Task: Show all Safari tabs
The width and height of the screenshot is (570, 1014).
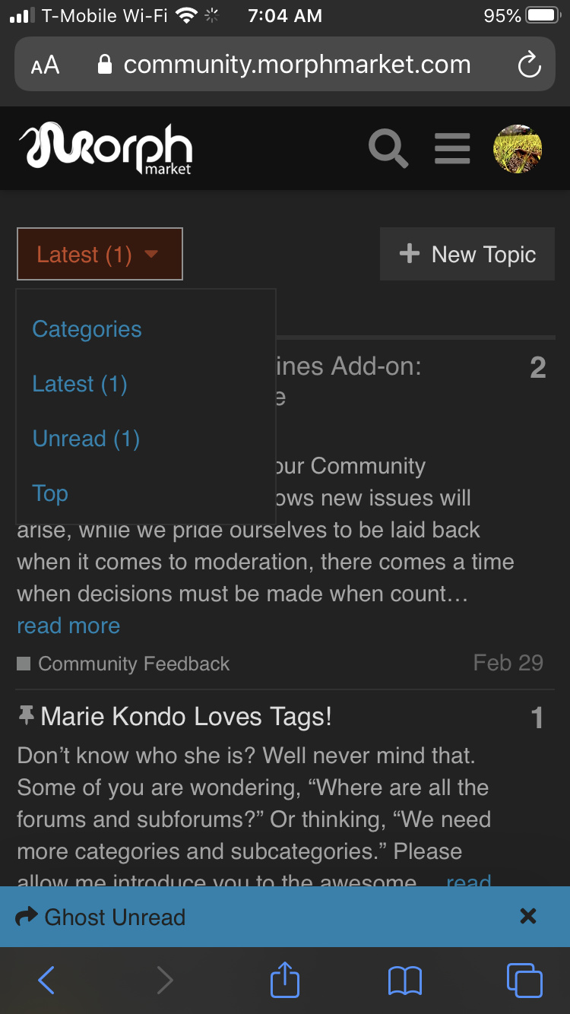Action: [x=524, y=981]
